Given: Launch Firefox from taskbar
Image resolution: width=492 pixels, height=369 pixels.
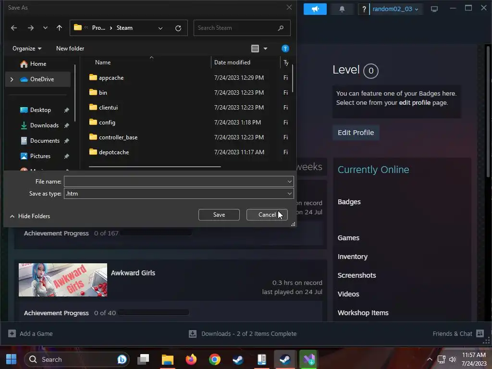Looking at the screenshot, I should [191, 359].
